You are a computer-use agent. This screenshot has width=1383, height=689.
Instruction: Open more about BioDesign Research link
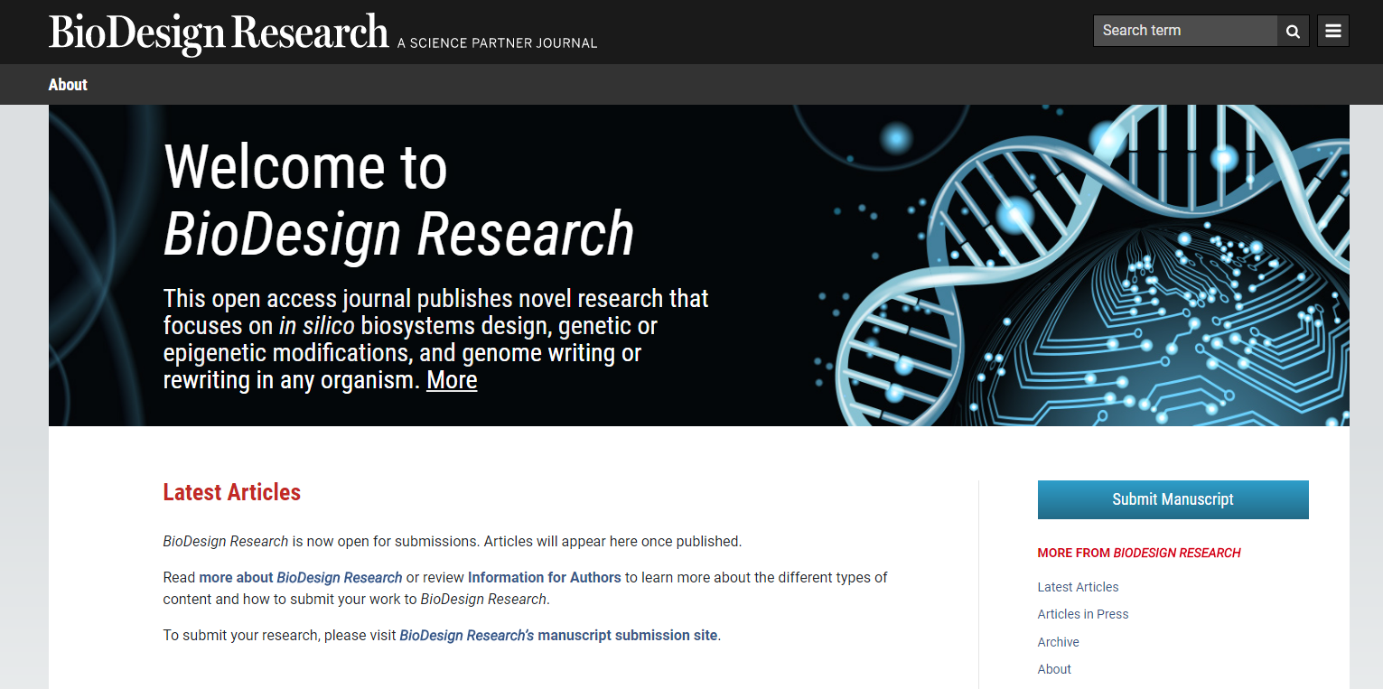[301, 577]
